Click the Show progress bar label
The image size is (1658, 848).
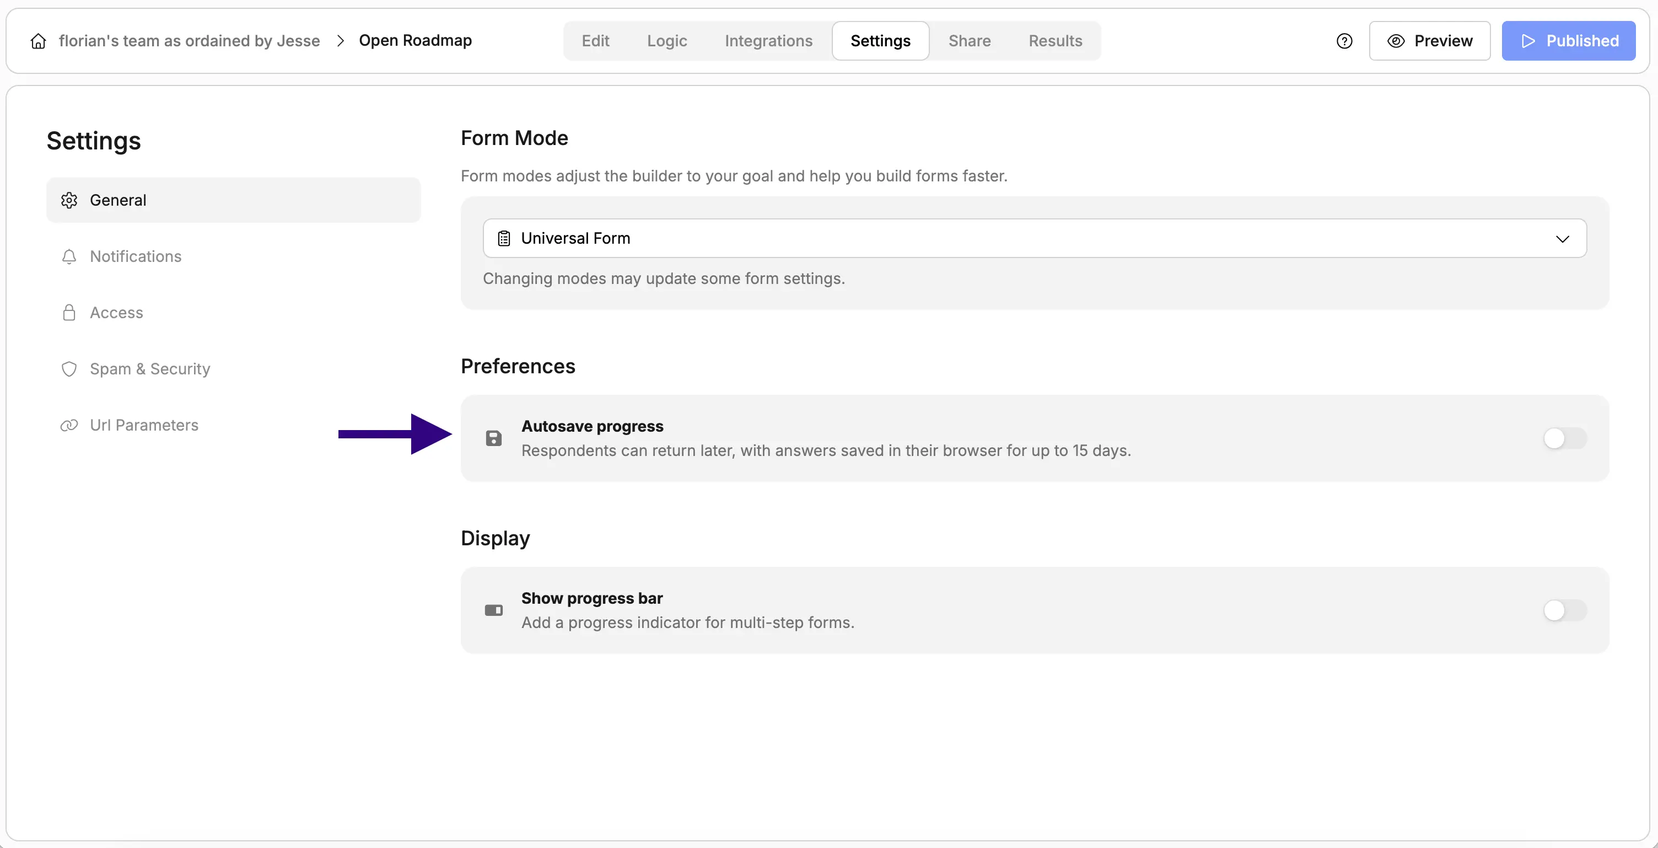click(x=592, y=598)
